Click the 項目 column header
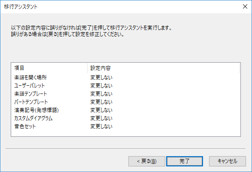Image resolution: width=252 pixels, height=172 pixels. [x=49, y=68]
